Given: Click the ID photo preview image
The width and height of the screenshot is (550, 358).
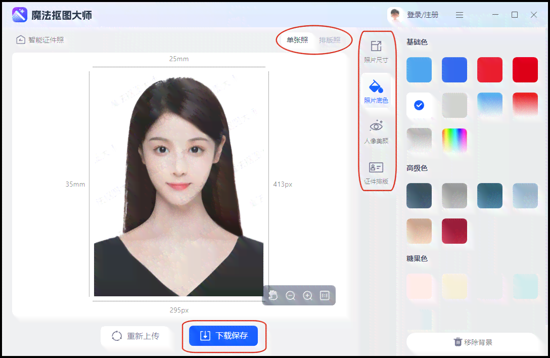Looking at the screenshot, I should click(179, 184).
